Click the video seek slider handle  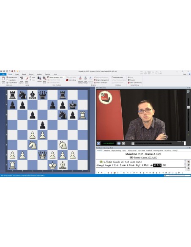pyautogui.click(x=133, y=143)
